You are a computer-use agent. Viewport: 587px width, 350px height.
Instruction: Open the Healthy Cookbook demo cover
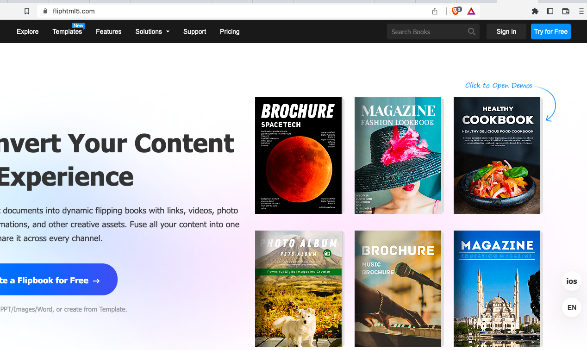pos(497,156)
